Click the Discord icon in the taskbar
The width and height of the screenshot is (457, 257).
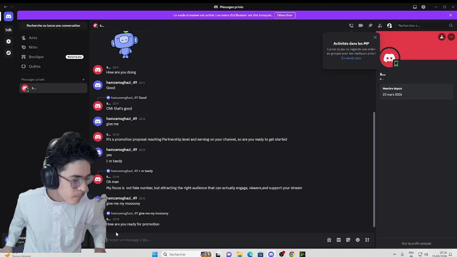click(x=271, y=254)
